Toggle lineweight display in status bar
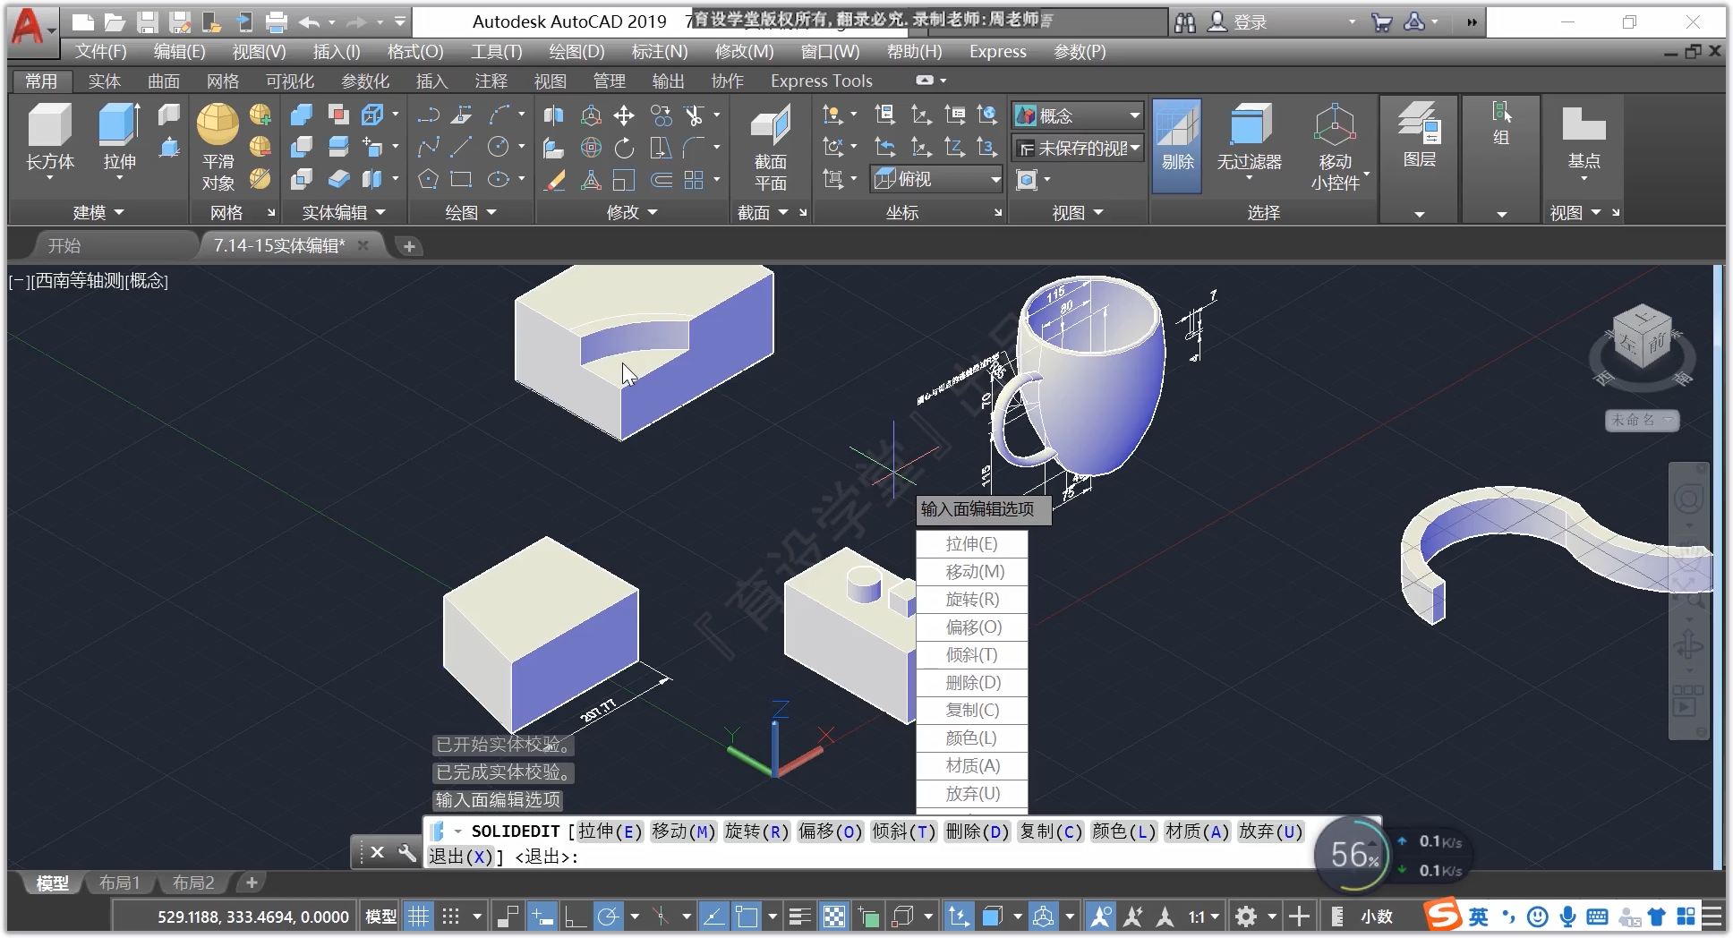The width and height of the screenshot is (1733, 938). (799, 916)
